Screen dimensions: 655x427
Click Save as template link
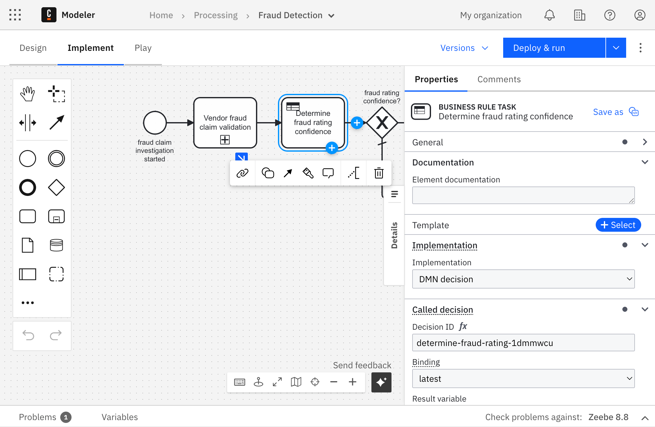pyautogui.click(x=615, y=112)
